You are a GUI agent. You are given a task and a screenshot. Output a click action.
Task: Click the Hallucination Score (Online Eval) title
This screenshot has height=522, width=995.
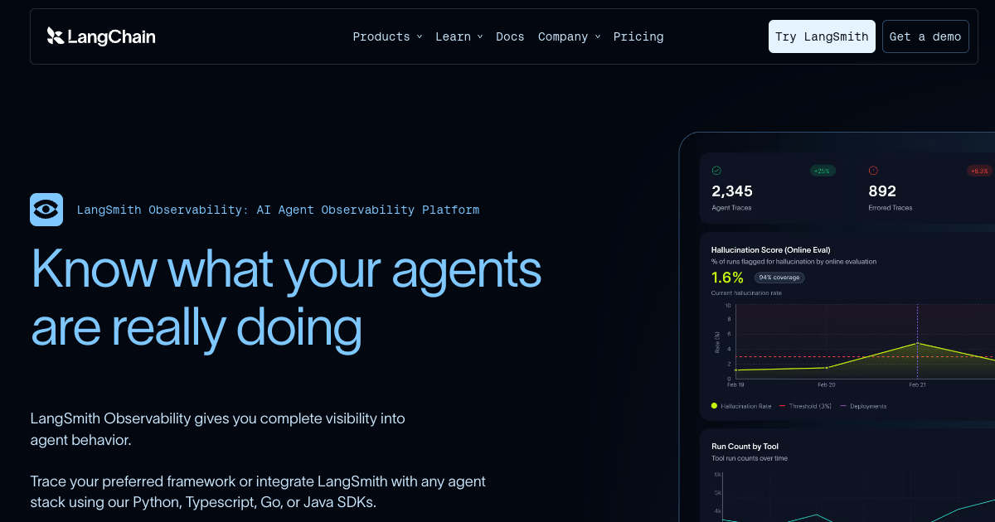point(771,249)
